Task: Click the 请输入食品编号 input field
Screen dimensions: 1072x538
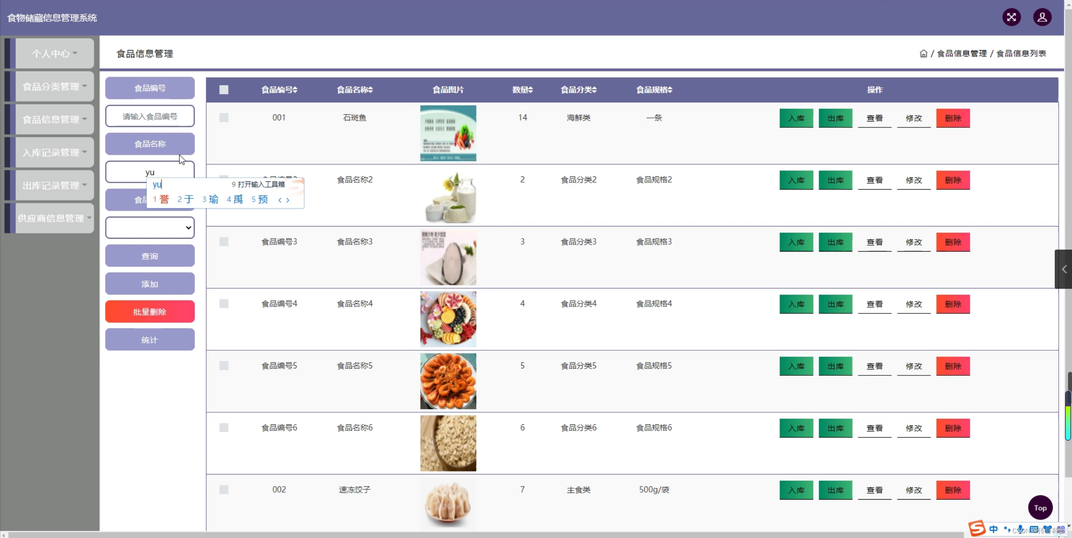Action: coord(149,116)
